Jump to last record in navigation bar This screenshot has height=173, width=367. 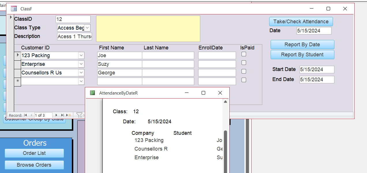62,115
